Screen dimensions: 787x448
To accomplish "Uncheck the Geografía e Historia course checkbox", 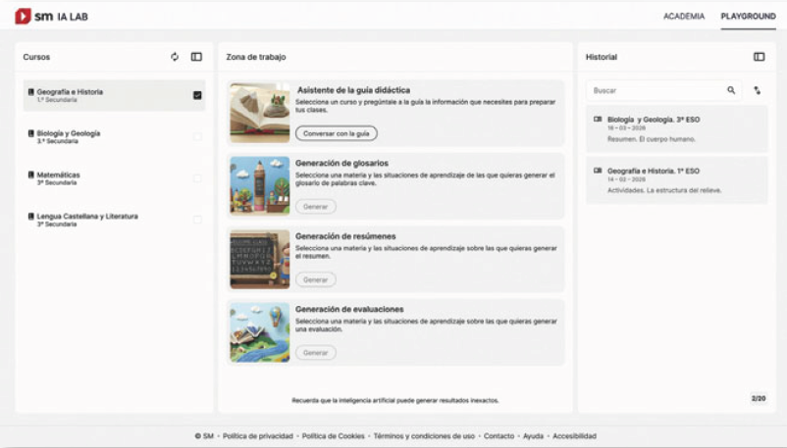I will (x=197, y=95).
